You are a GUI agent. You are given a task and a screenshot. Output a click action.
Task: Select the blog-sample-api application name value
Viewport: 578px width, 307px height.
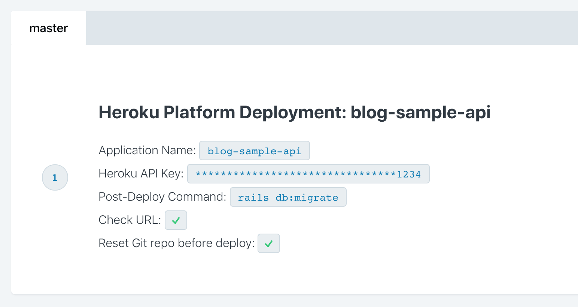tap(255, 151)
